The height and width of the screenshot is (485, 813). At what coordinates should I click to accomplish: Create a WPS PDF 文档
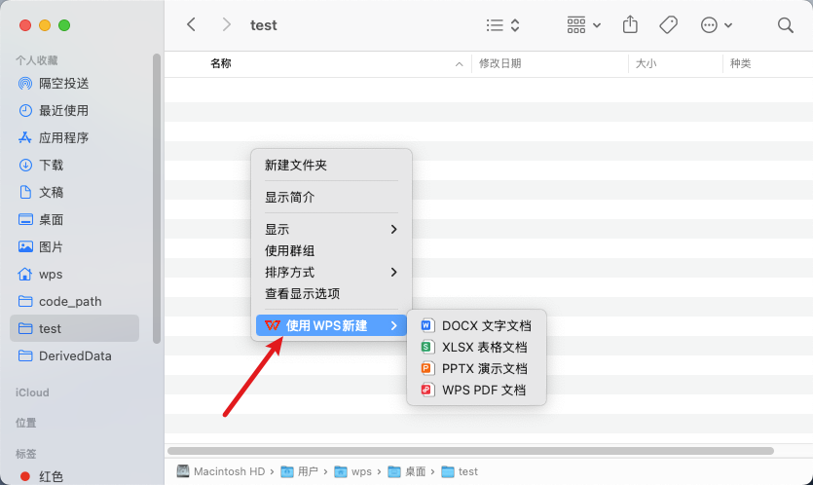[476, 390]
